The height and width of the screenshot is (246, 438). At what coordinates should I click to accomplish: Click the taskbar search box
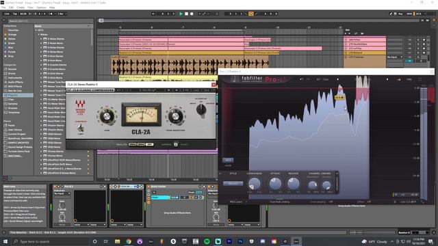tap(50, 241)
